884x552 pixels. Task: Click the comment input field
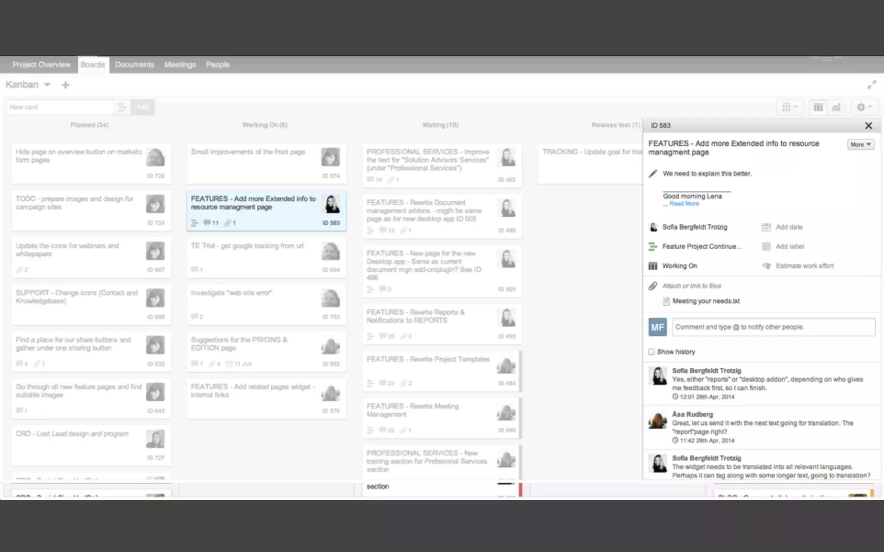773,327
